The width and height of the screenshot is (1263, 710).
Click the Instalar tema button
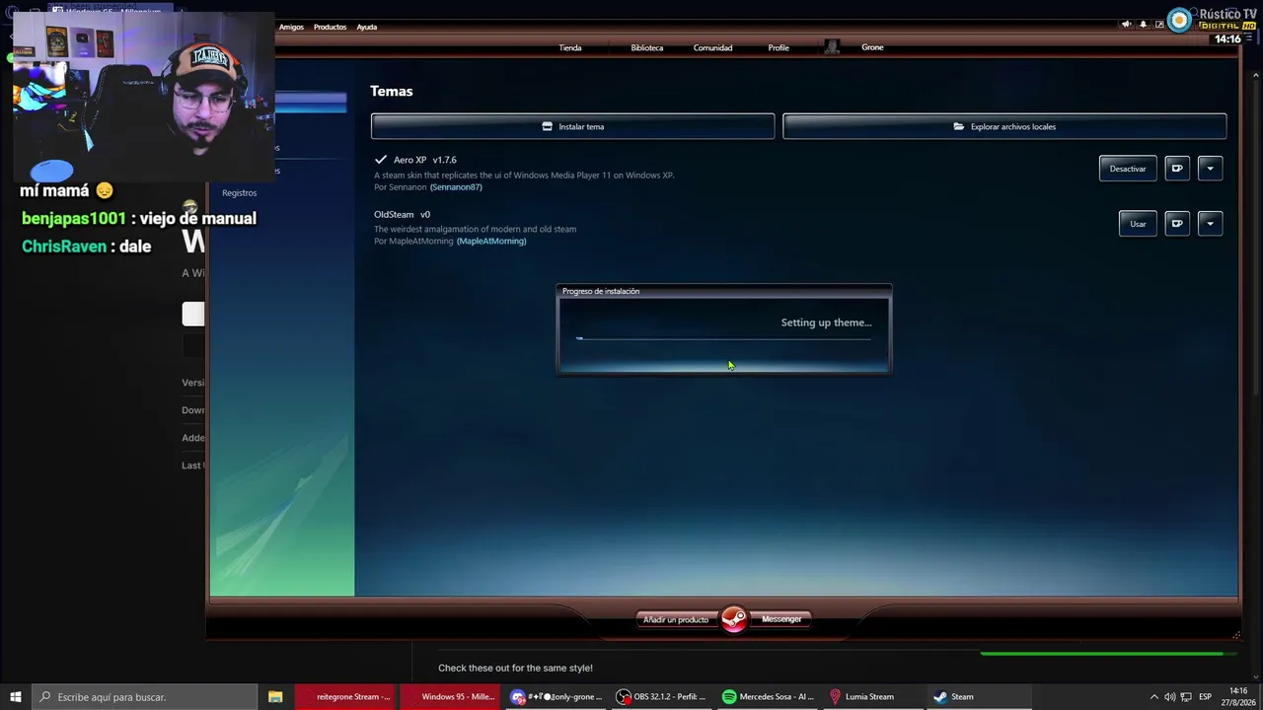573,126
